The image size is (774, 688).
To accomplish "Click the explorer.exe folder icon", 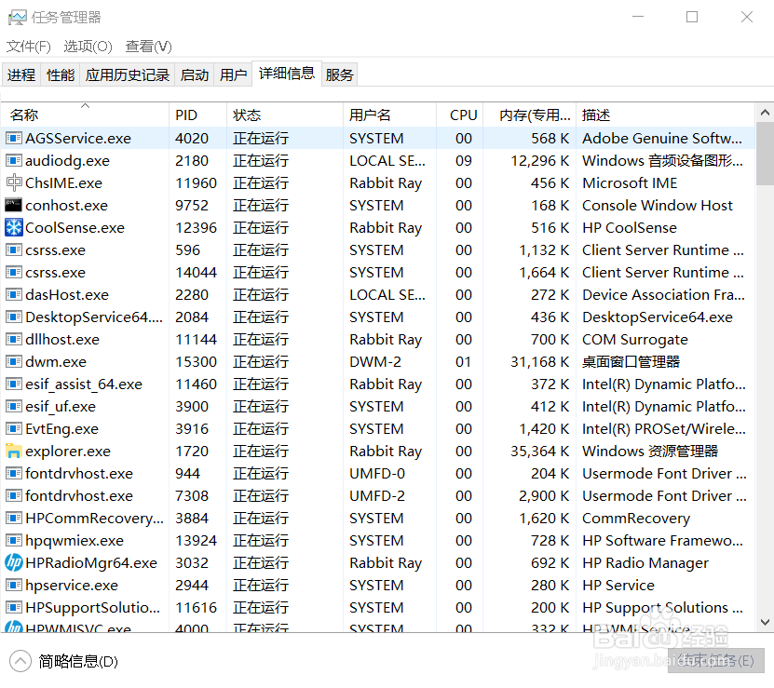I will (x=13, y=451).
